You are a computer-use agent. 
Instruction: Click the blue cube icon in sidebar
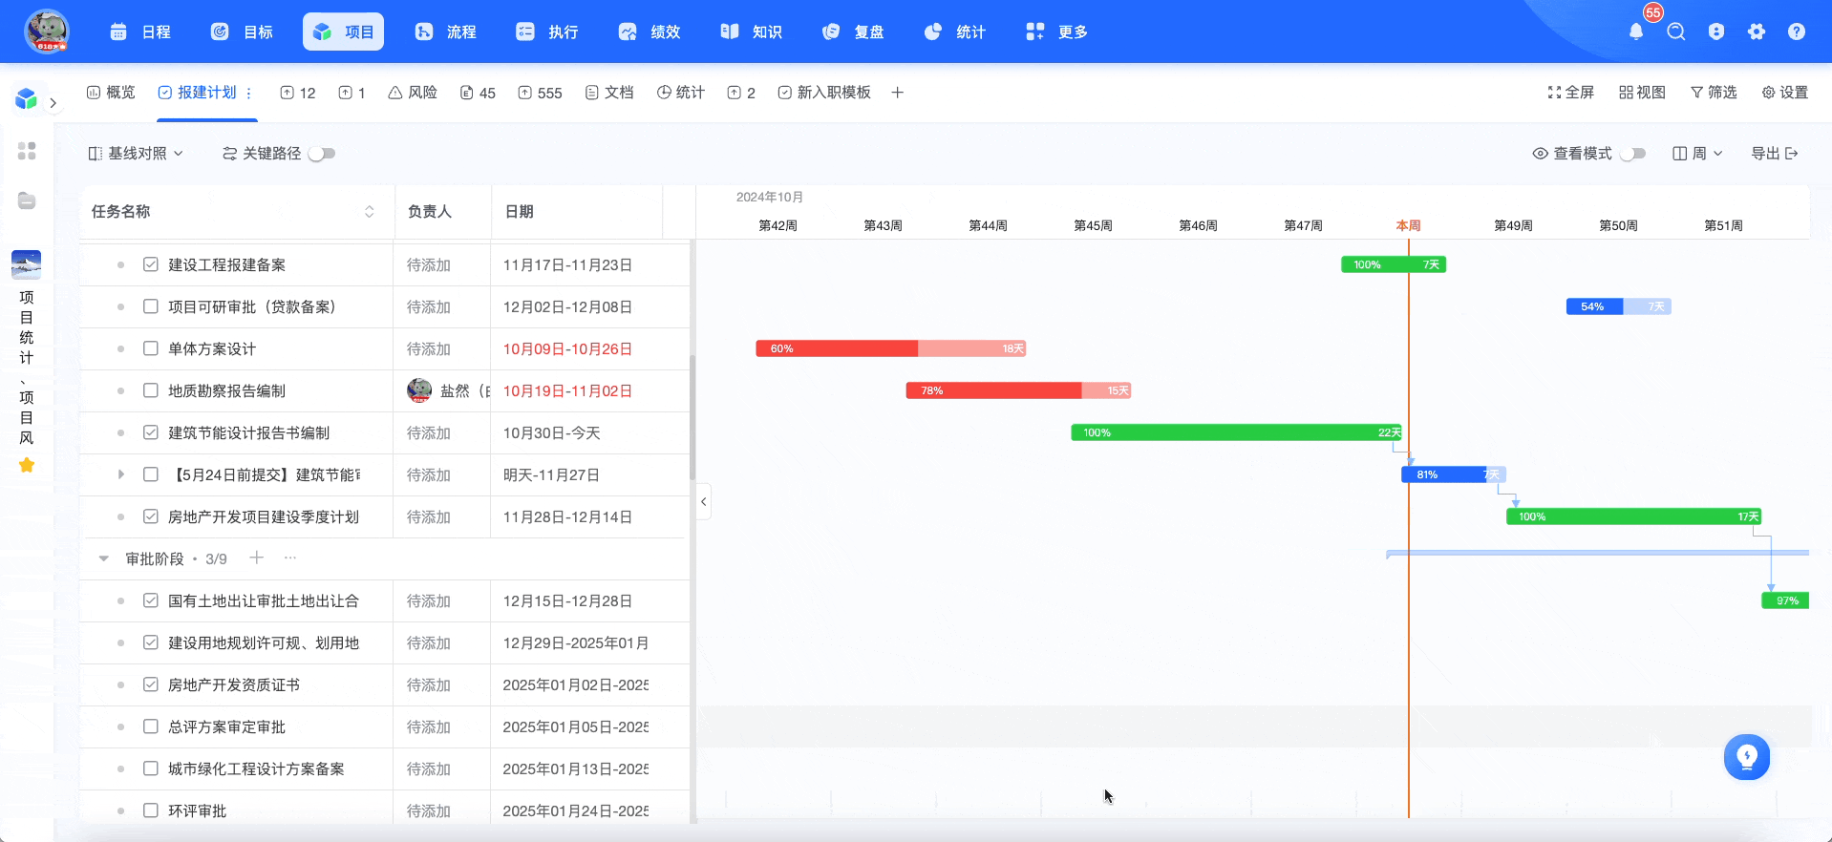click(x=26, y=98)
